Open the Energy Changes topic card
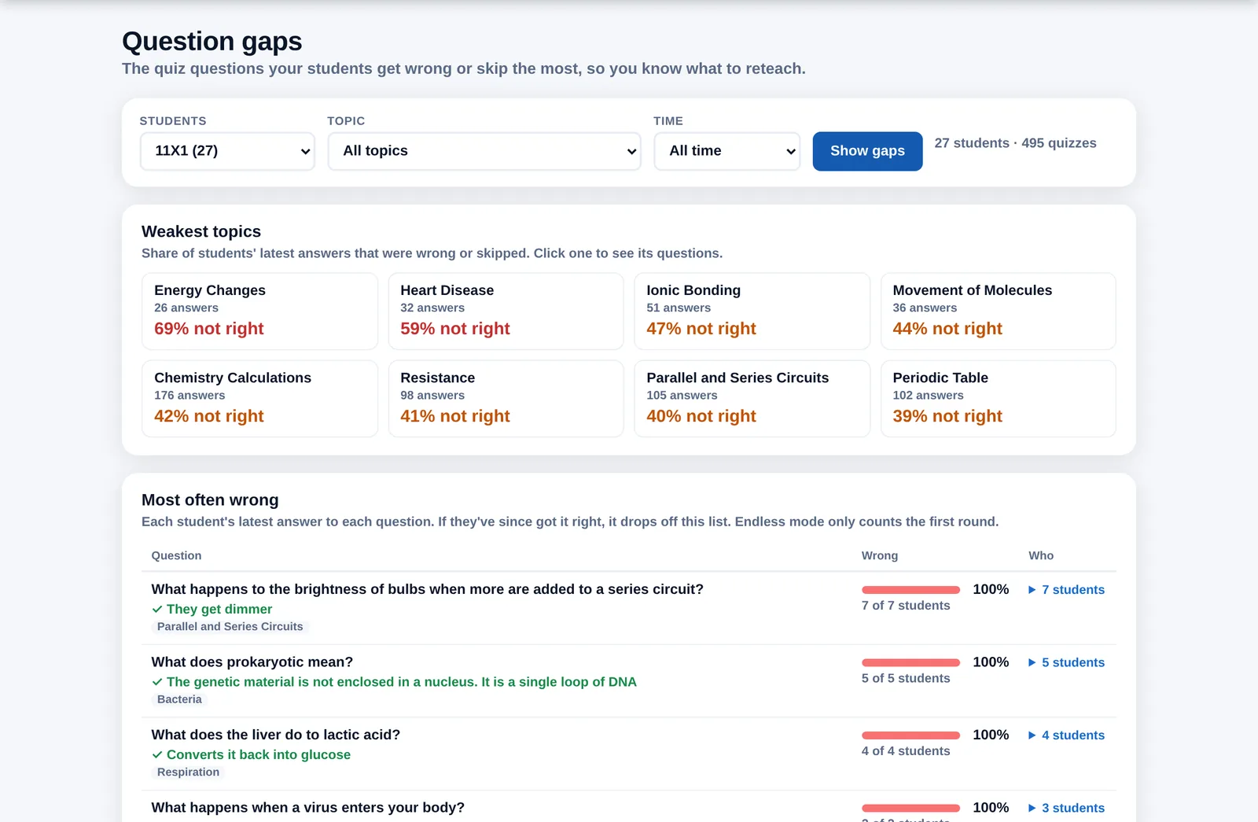This screenshot has height=822, width=1258. (259, 311)
